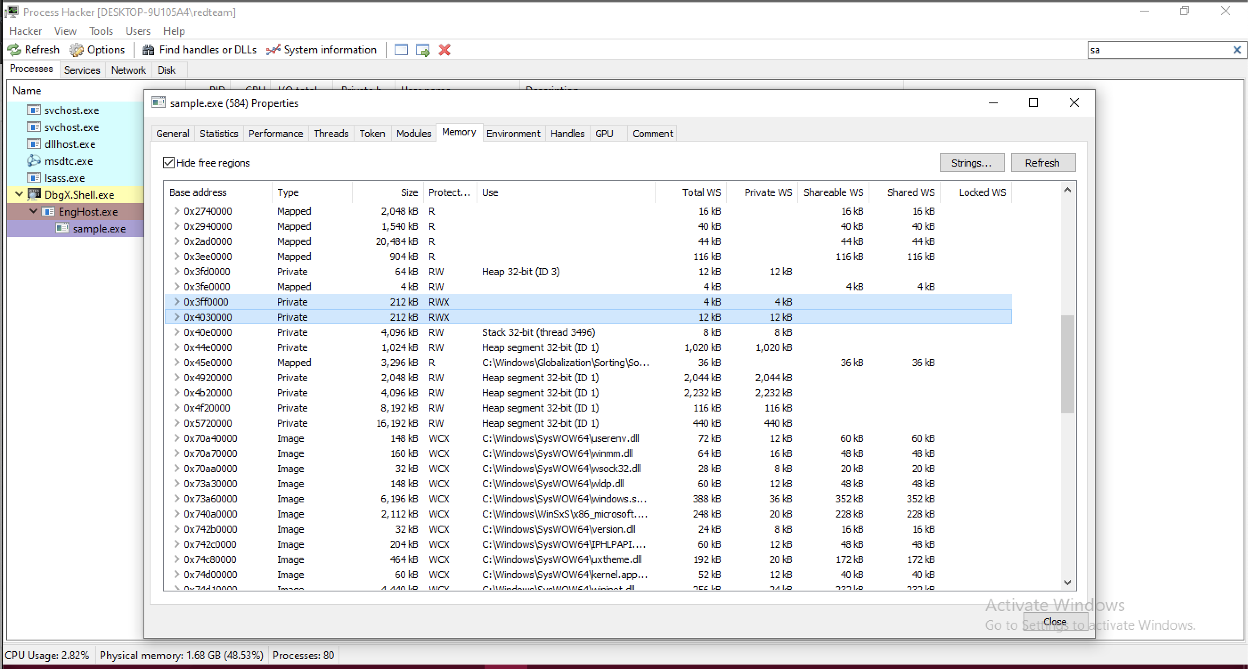Image resolution: width=1248 pixels, height=669 pixels.
Task: Click the Refresh toolbar icon in Process Hacker
Action: coord(14,50)
